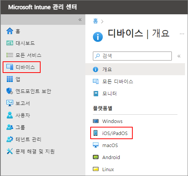Click the 검색 search input field
This screenshot has height=176, width=188.
[x=132, y=56]
